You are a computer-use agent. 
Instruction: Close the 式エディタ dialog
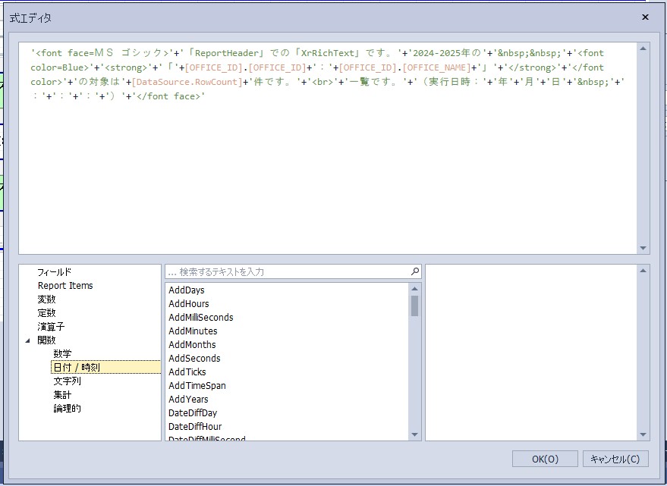645,17
